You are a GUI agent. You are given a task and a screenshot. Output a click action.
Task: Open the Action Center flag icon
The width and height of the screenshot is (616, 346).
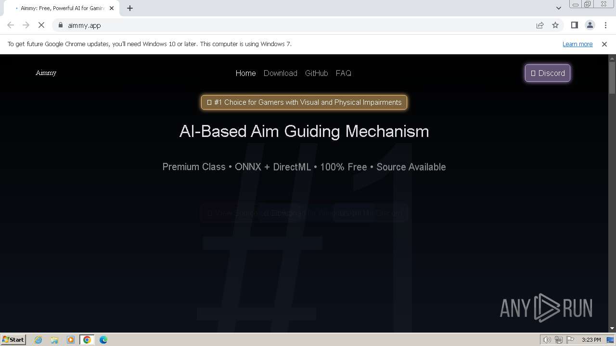pyautogui.click(x=570, y=340)
